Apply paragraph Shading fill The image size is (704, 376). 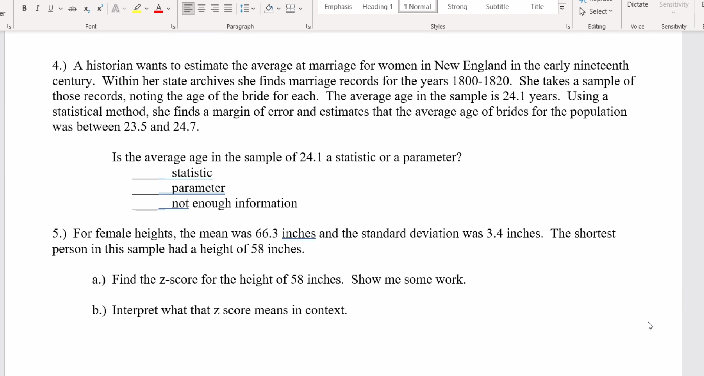coord(269,8)
